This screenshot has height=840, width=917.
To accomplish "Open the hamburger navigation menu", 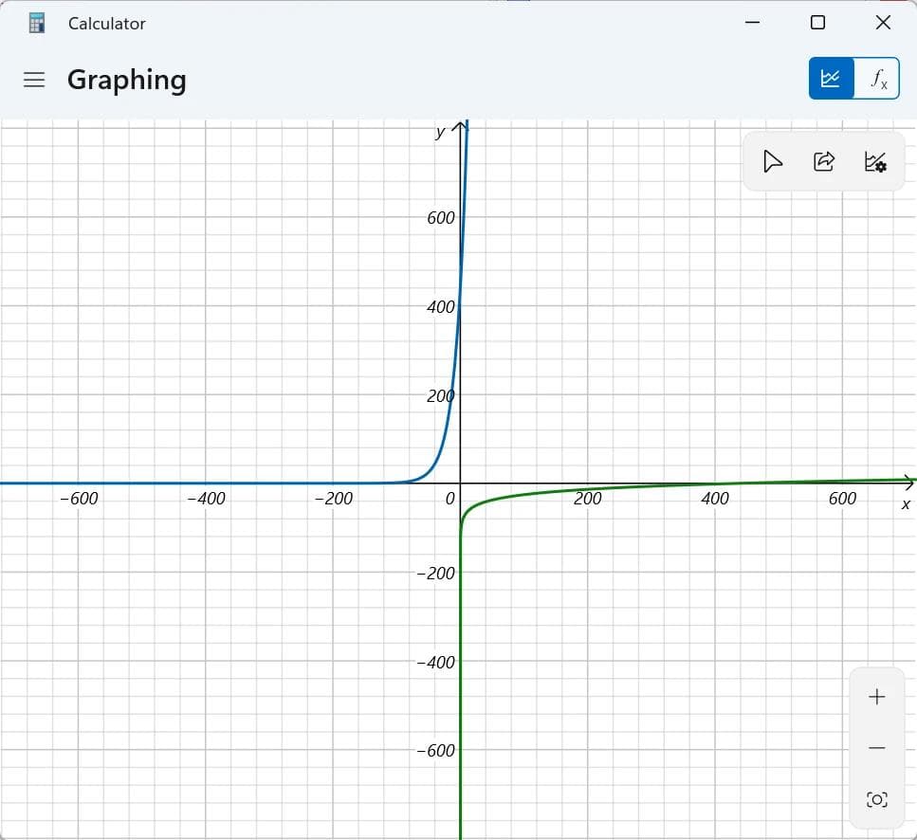I will point(34,81).
